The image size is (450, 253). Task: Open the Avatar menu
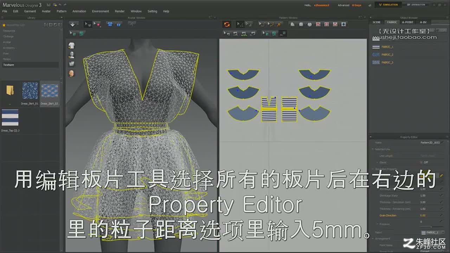coord(46,11)
